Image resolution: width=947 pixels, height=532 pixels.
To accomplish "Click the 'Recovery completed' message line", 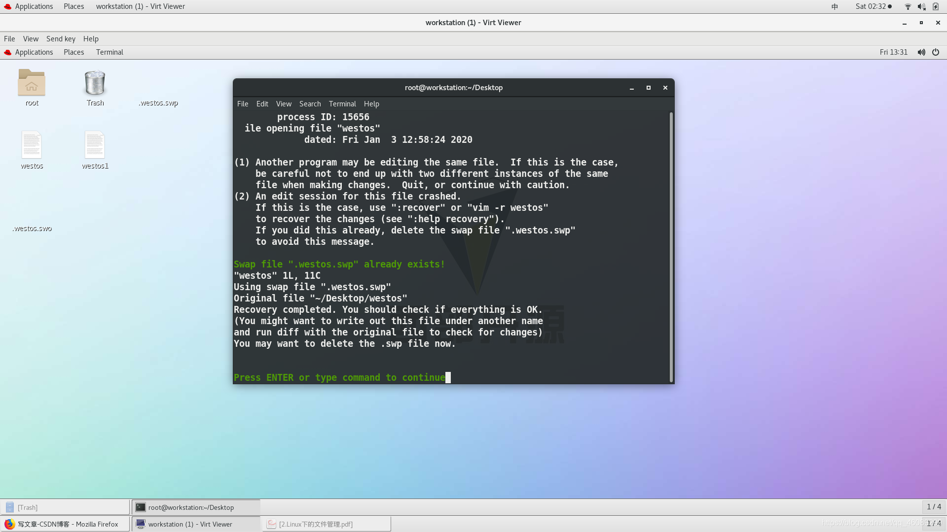I will (388, 310).
